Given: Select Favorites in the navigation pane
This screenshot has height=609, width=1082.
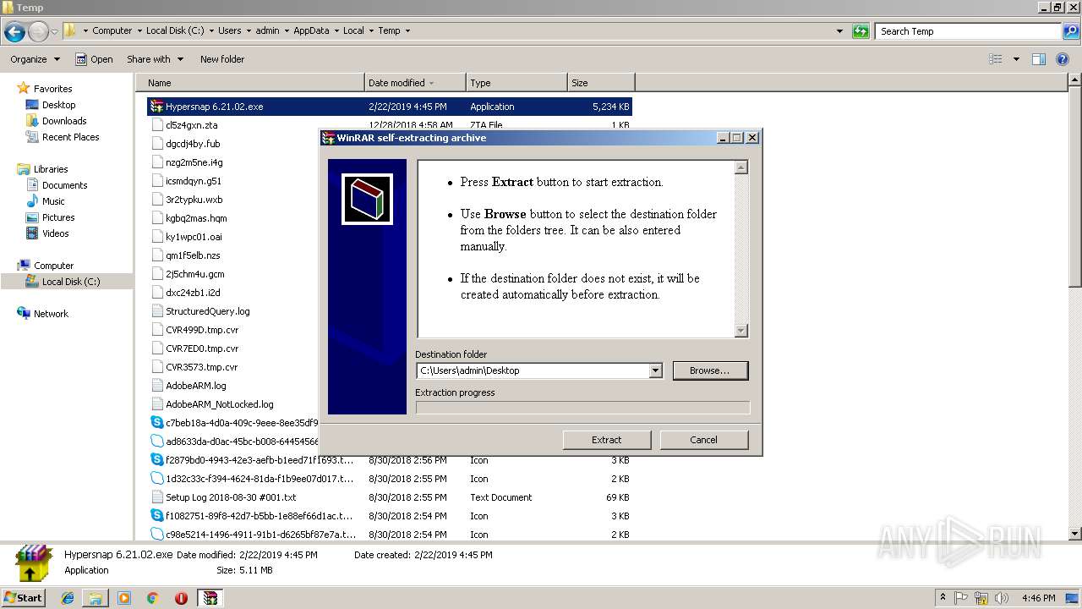Looking at the screenshot, I should coord(52,89).
